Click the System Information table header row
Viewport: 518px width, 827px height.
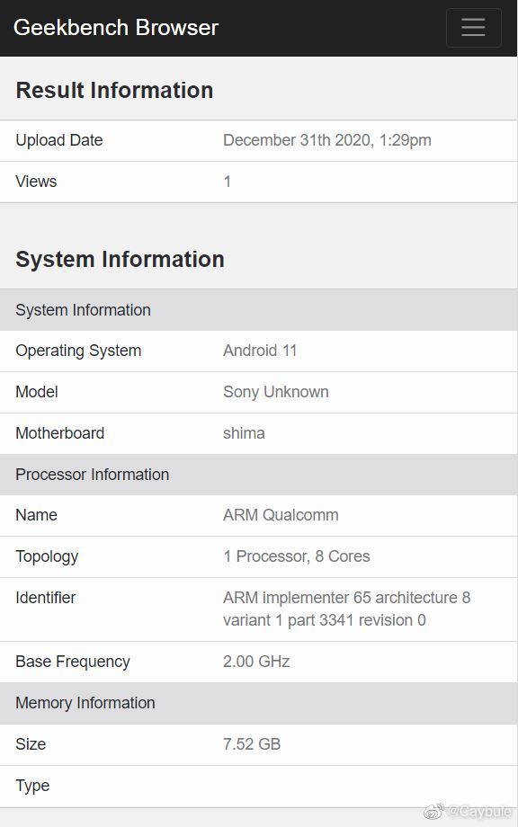coord(258,310)
